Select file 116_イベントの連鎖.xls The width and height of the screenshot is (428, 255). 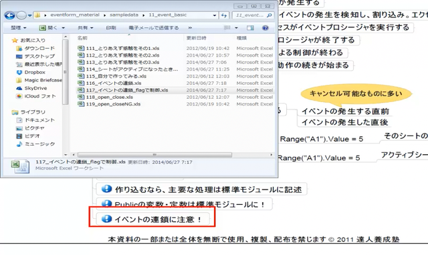(114, 83)
